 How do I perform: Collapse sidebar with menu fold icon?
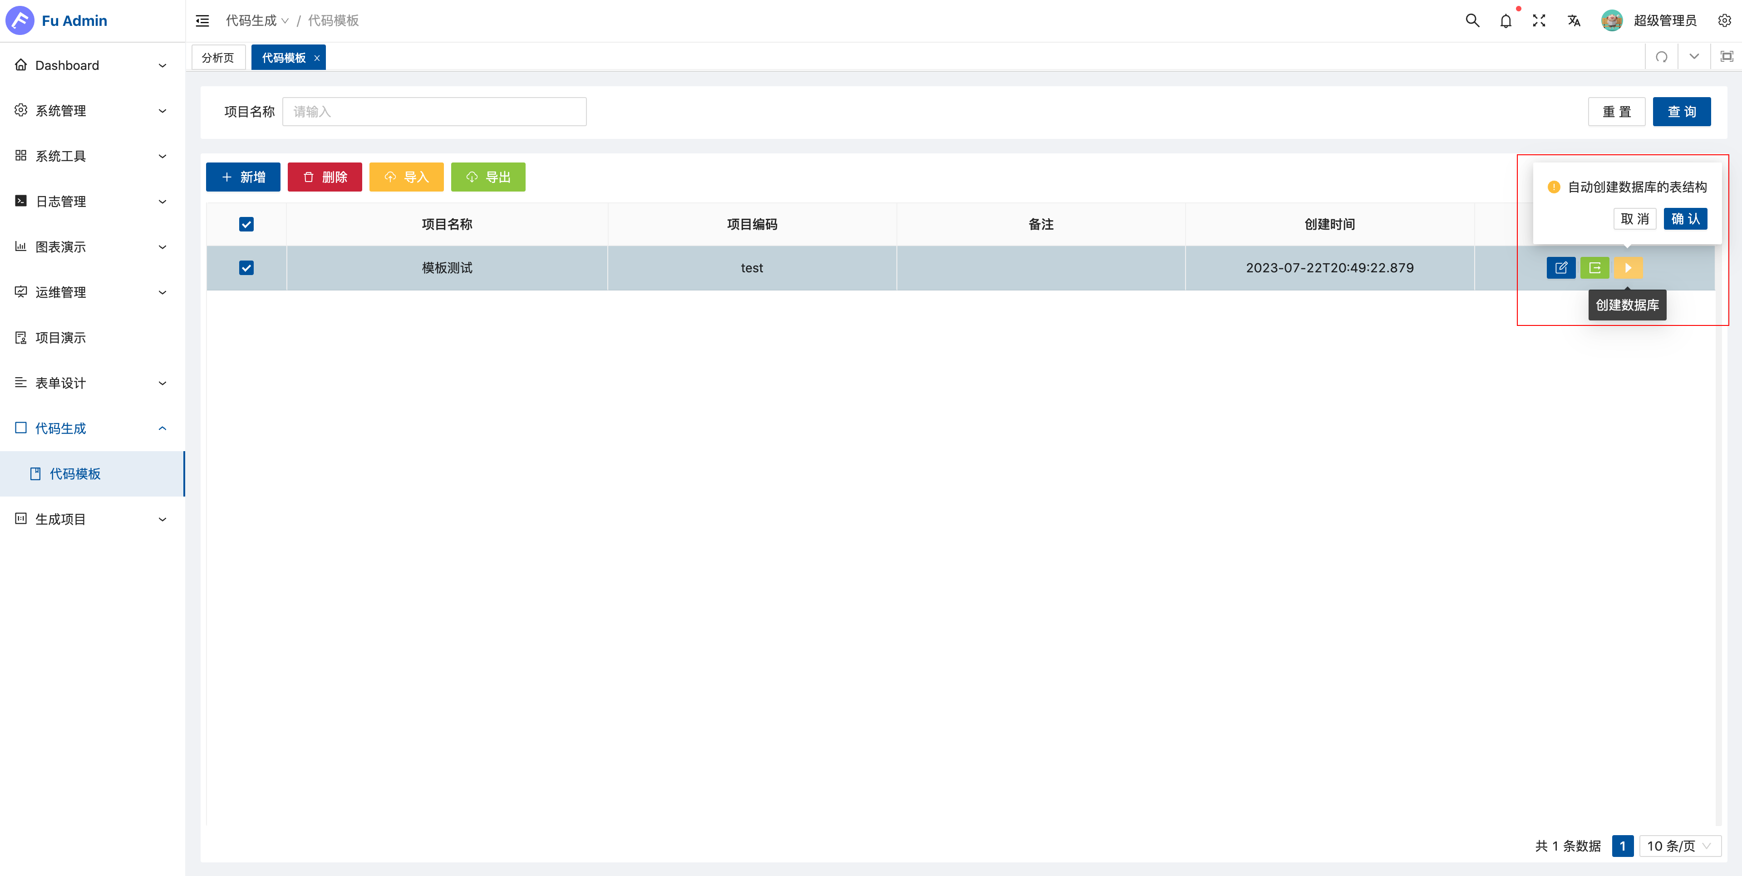[202, 21]
